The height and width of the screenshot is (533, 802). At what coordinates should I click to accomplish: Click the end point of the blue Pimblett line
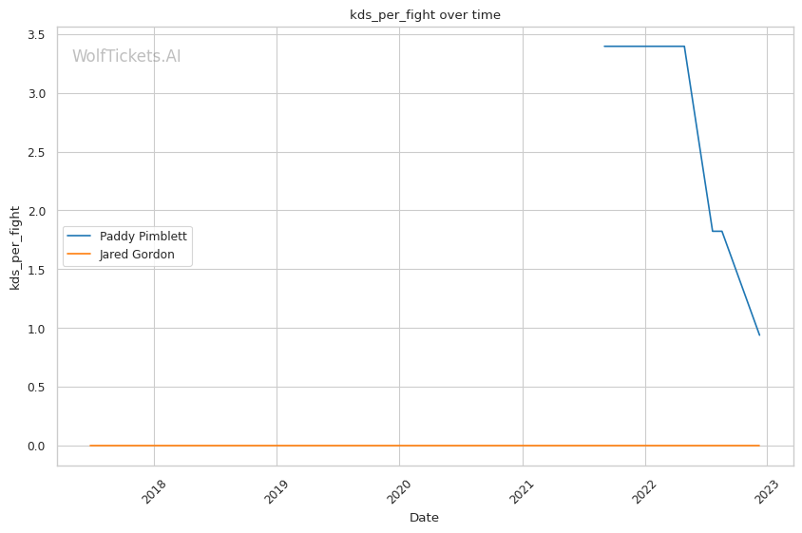pos(759,334)
